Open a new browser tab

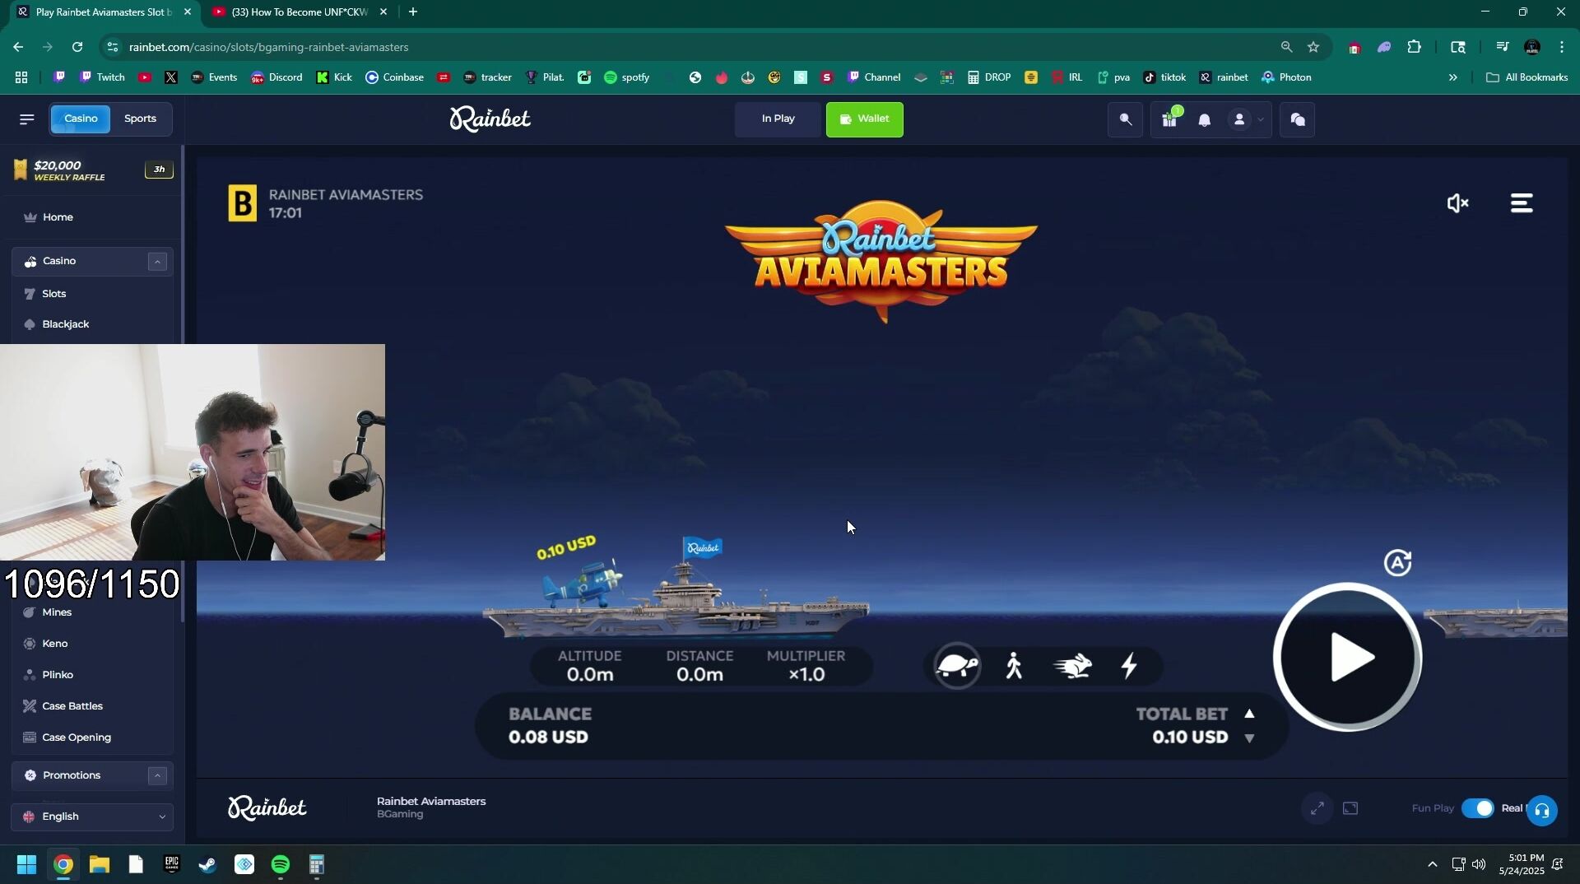click(x=412, y=12)
